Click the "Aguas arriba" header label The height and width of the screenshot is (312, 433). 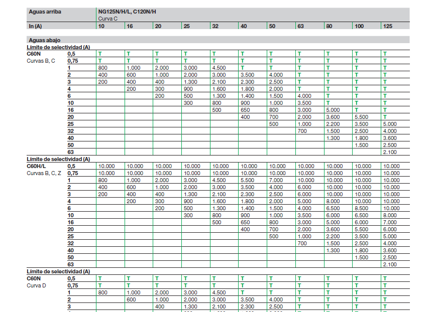point(45,11)
